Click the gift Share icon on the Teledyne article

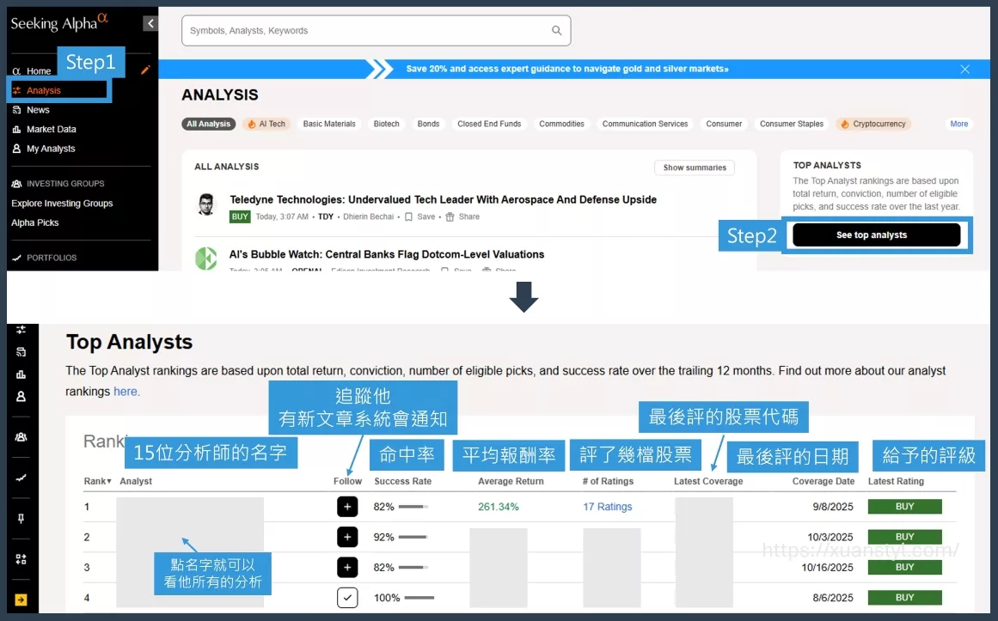pyautogui.click(x=450, y=217)
